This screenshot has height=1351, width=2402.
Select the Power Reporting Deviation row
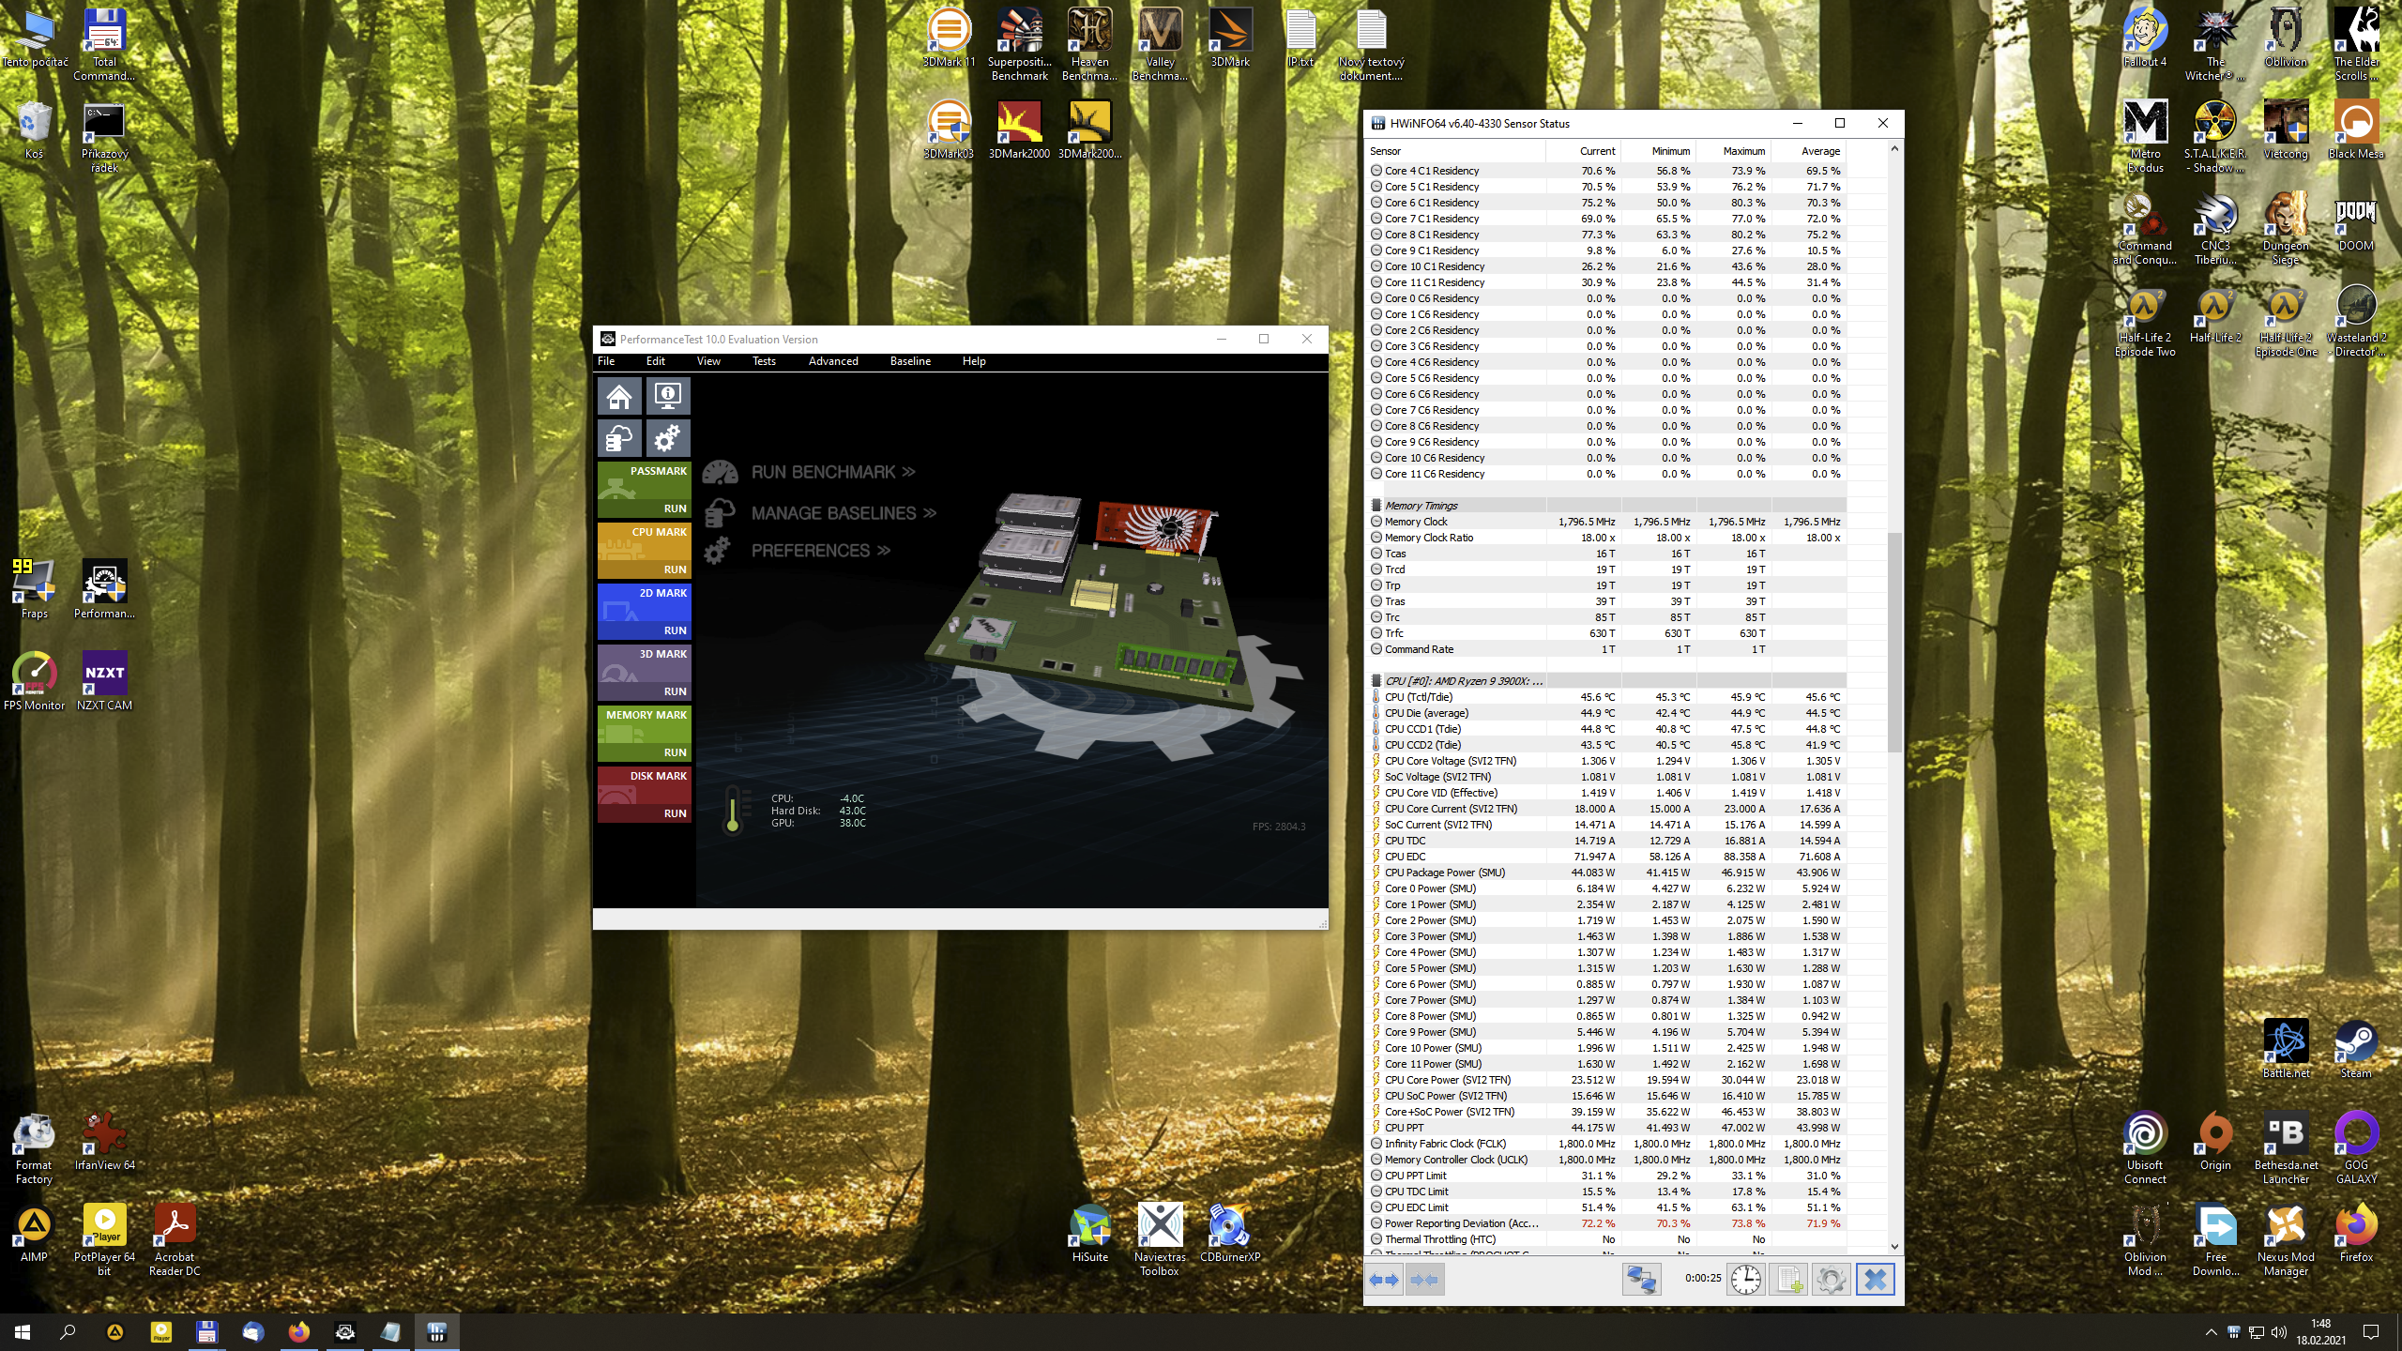(x=1607, y=1223)
